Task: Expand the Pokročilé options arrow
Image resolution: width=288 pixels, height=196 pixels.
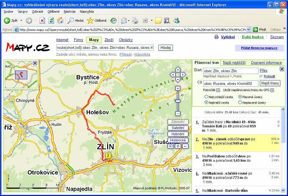Action: [218, 90]
